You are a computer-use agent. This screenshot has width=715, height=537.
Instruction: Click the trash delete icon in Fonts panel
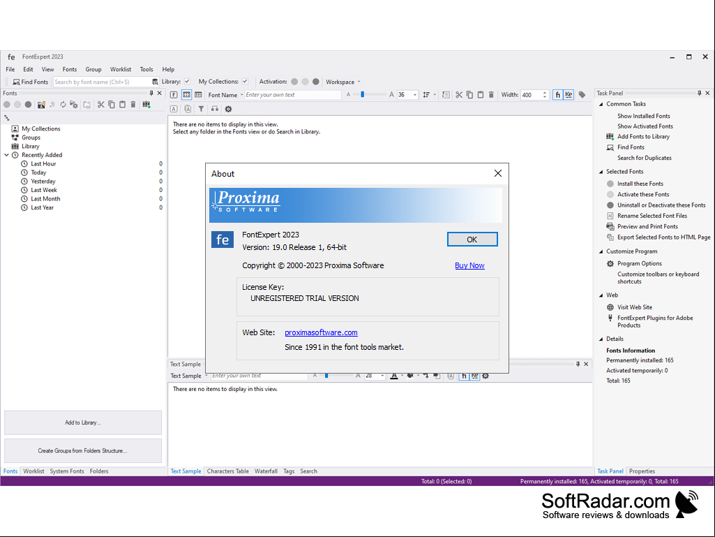pyautogui.click(x=133, y=105)
